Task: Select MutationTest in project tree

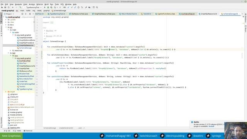Action: tap(24, 74)
